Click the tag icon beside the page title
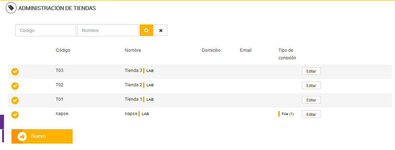The height and width of the screenshot is (150, 395). click(11, 8)
